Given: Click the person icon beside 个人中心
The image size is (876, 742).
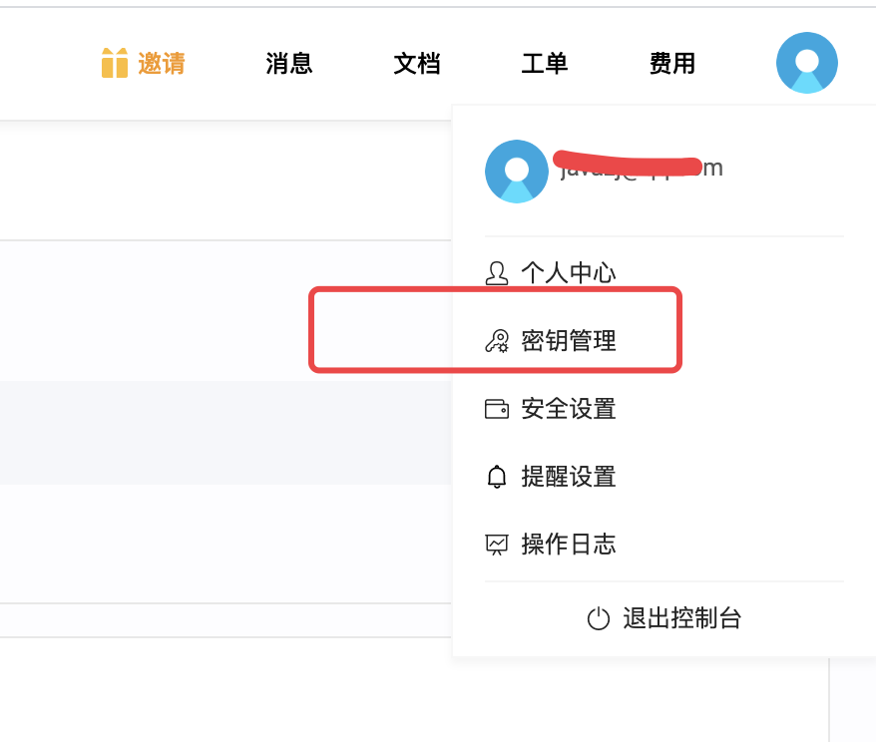Looking at the screenshot, I should (496, 272).
